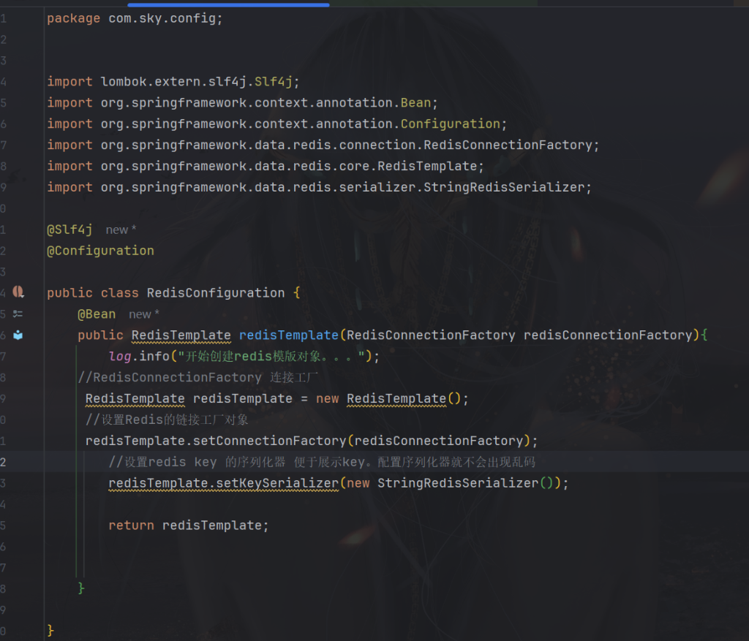This screenshot has width=749, height=641.
Task: Click the blue redisTemplate method name
Action: 288,335
